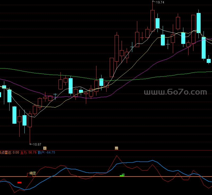This screenshot has height=195, width=212.
Task: Click the last small cyan candle at right edge
Action: 209,61
